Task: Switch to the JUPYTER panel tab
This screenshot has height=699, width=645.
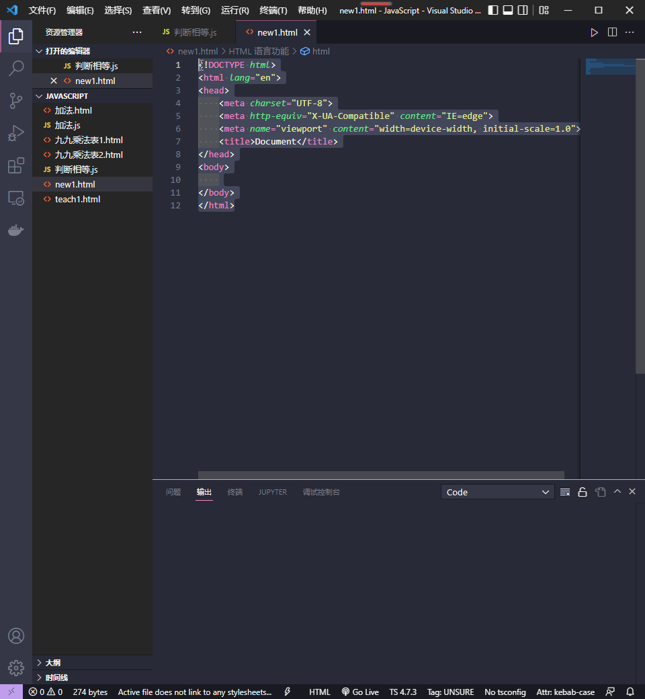Action: click(272, 492)
